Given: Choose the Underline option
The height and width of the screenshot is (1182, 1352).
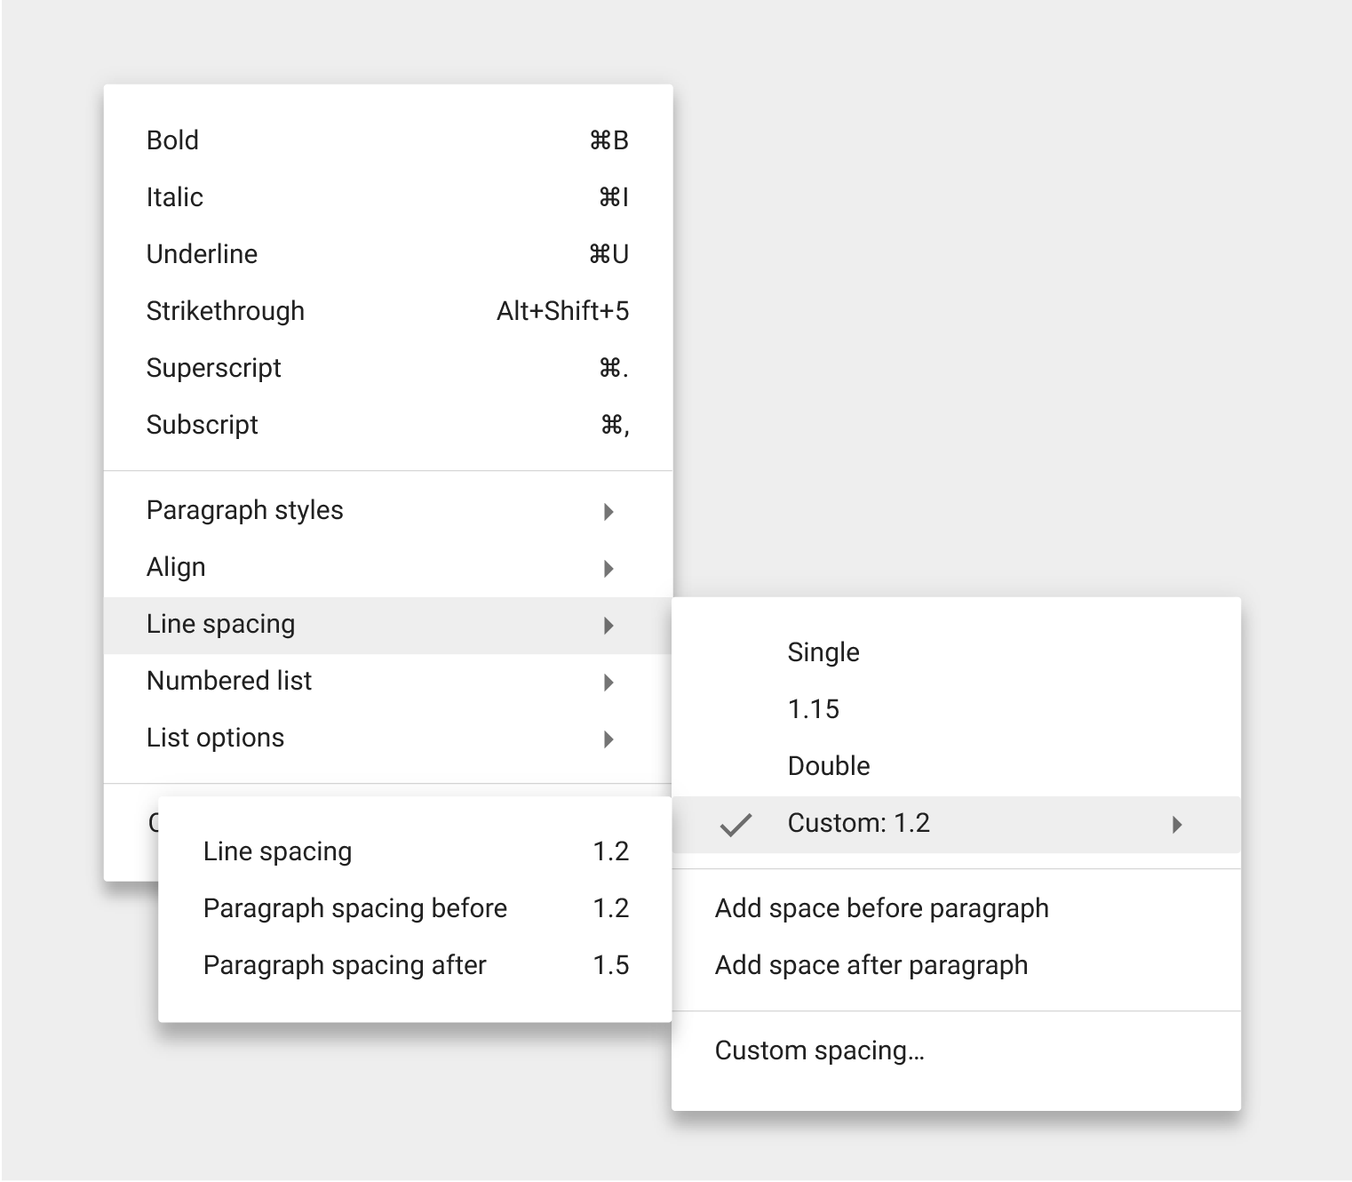Looking at the screenshot, I should pos(202,254).
